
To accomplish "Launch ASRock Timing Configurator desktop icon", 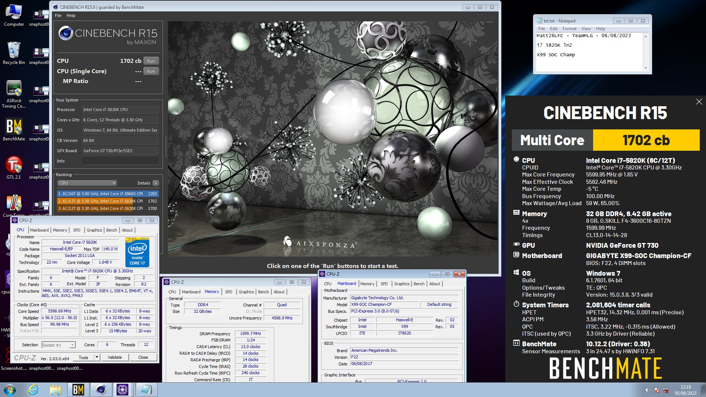I will 14,94.
